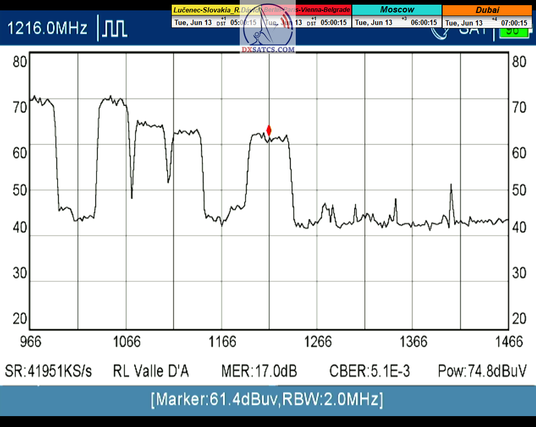
Task: Click the CBER:5.1E-3 error rate value
Action: [369, 371]
